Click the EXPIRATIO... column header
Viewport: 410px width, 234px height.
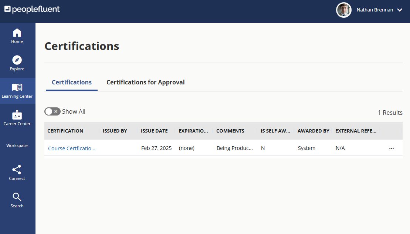pyautogui.click(x=193, y=131)
